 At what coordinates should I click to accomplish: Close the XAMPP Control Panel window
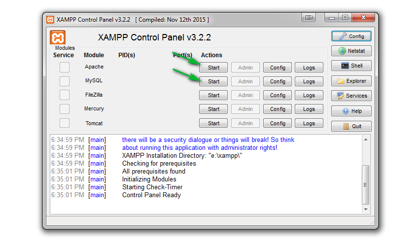(363, 18)
